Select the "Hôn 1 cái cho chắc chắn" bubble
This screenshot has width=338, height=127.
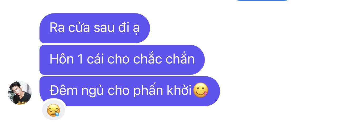tap(122, 60)
